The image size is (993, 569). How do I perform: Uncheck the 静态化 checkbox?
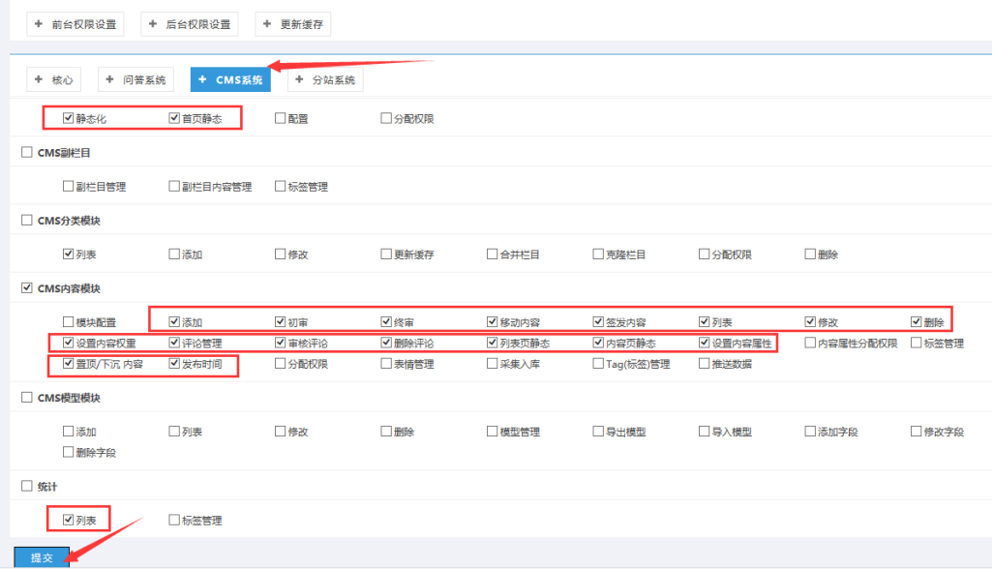point(68,119)
